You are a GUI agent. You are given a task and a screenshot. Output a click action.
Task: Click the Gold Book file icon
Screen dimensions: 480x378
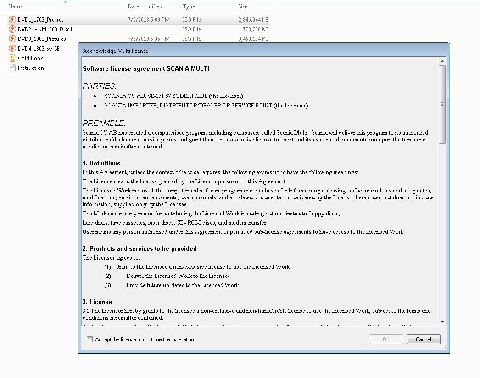[x=12, y=58]
